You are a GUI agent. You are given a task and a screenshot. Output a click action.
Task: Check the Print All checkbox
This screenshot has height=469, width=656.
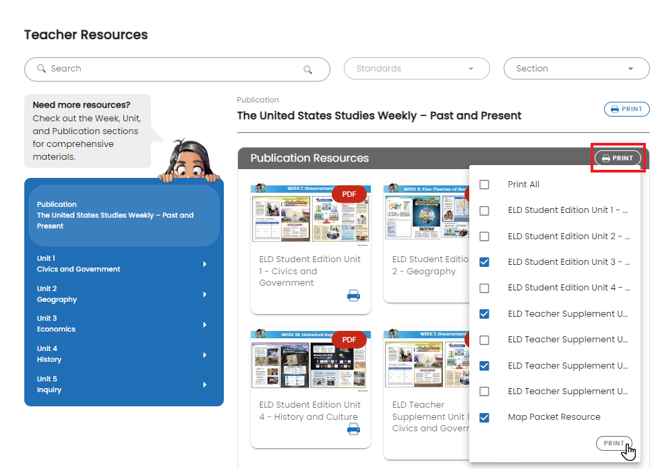click(484, 185)
